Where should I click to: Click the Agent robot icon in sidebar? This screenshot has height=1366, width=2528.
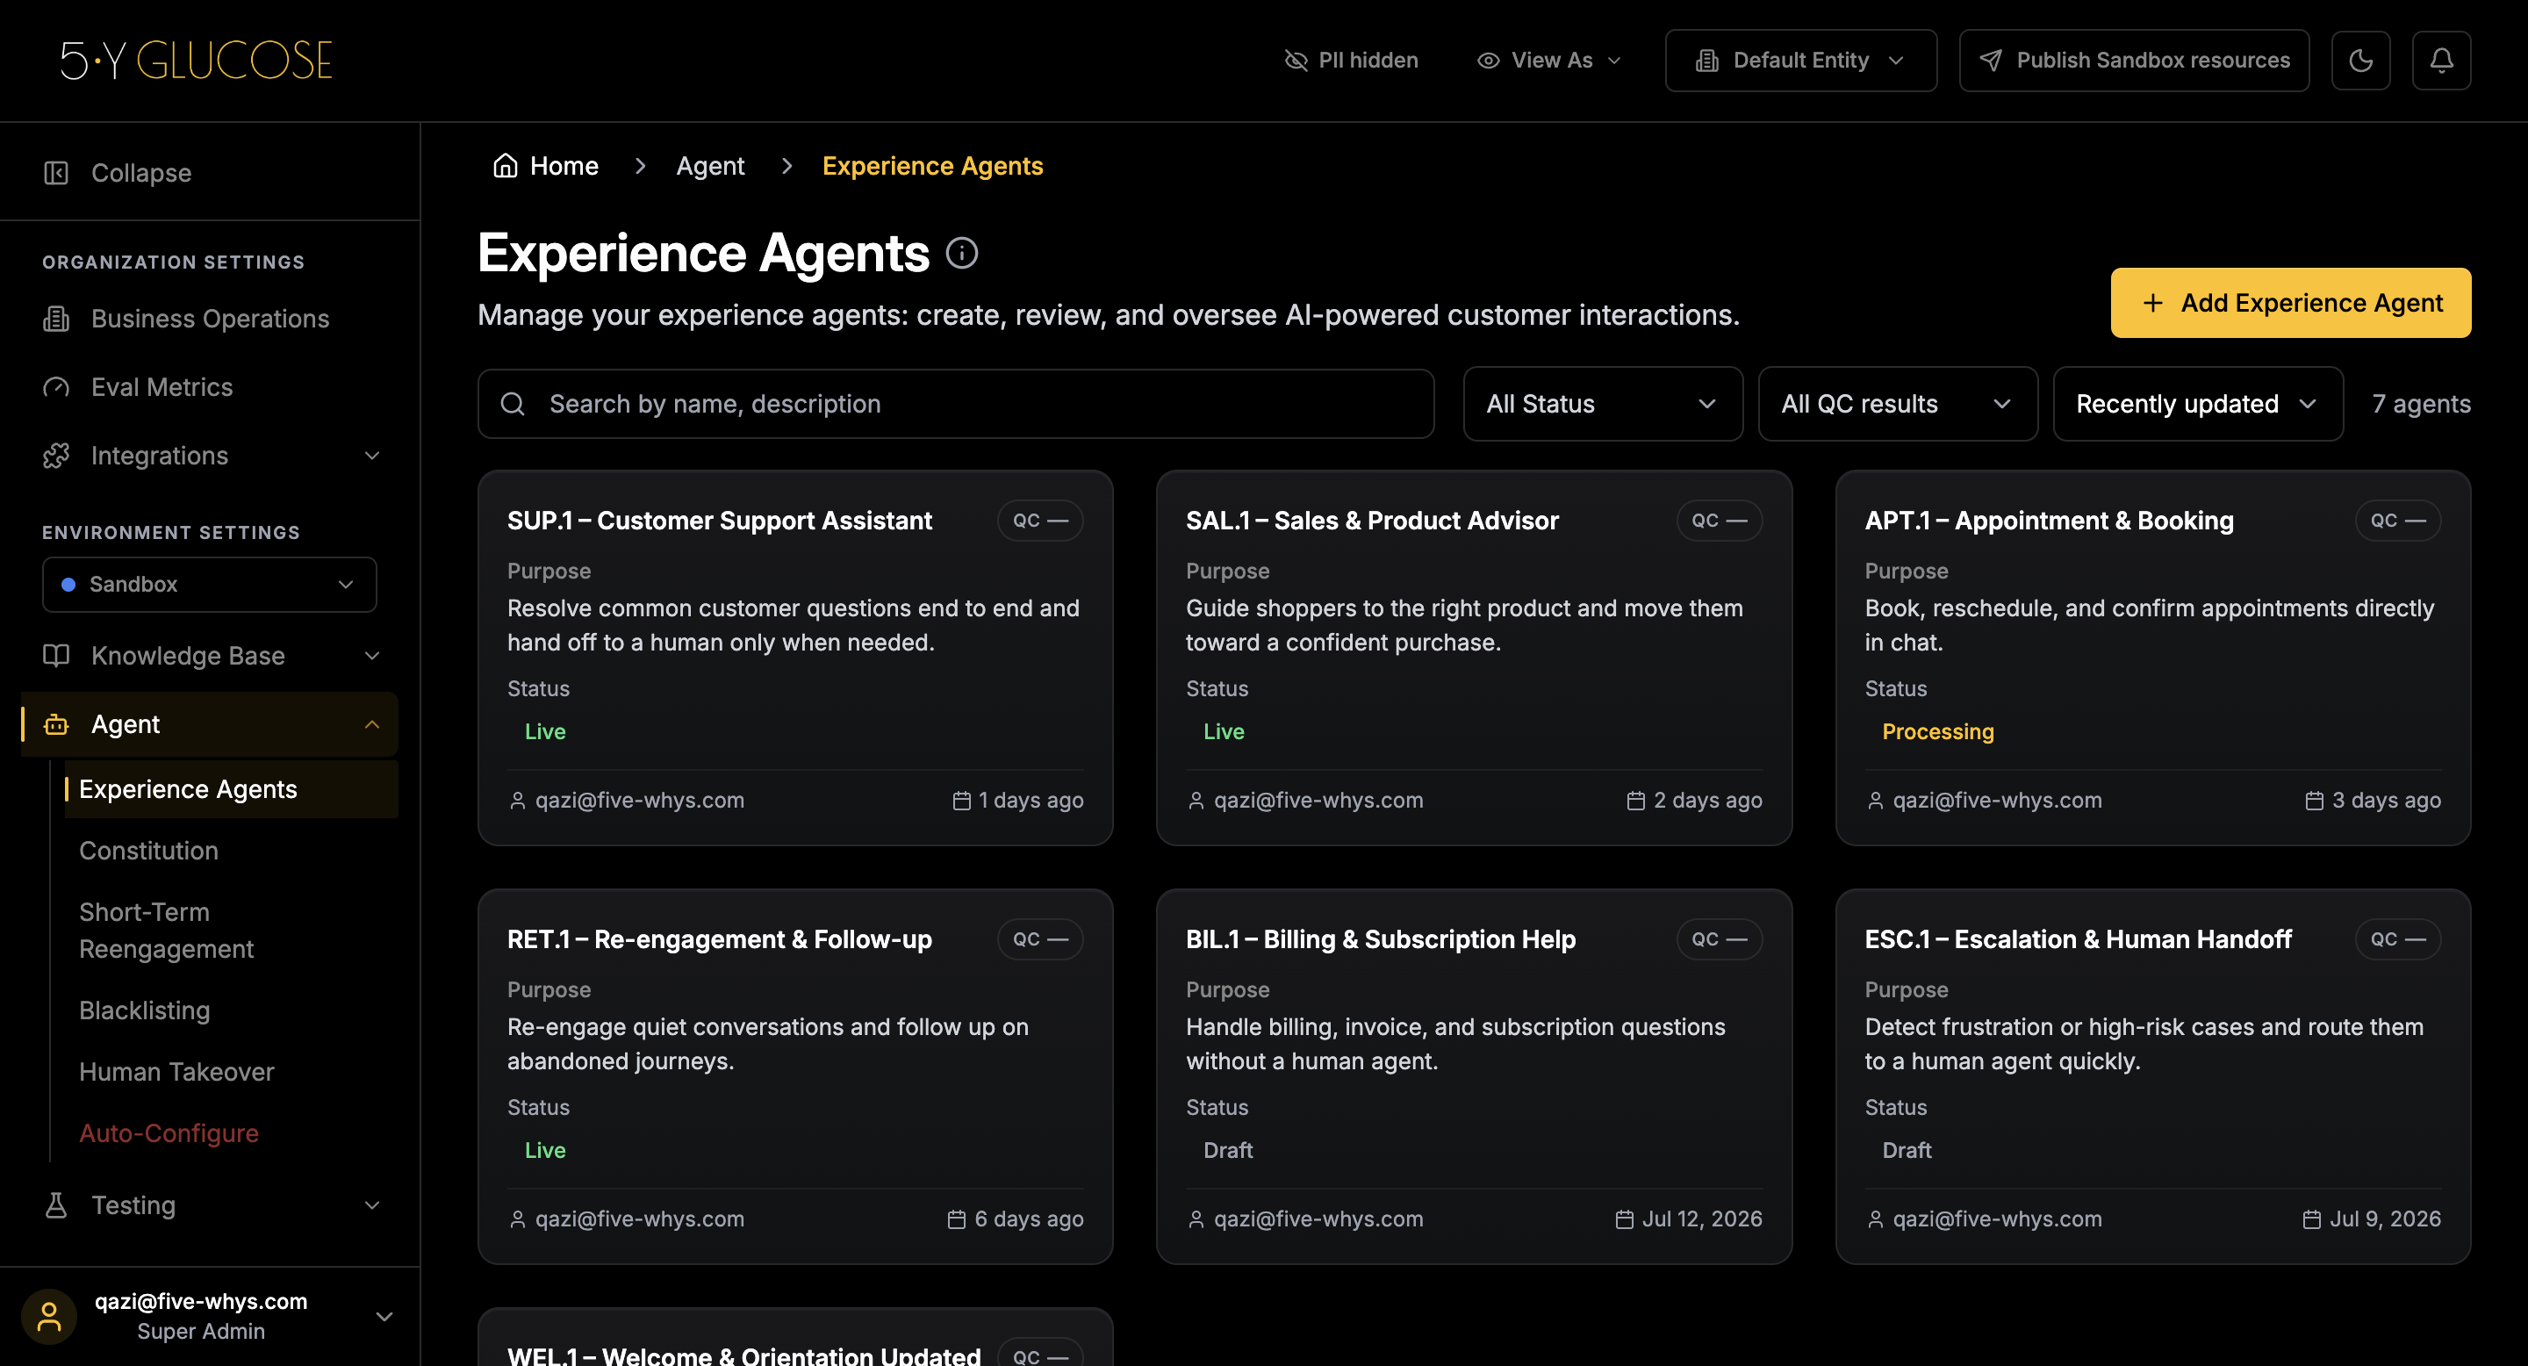[56, 724]
